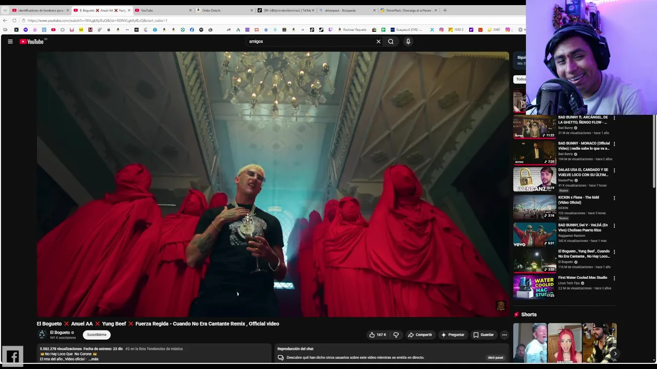Open the Guayaquil (GYE) bookmark
Screen dimensions: 657x369
click(407, 30)
